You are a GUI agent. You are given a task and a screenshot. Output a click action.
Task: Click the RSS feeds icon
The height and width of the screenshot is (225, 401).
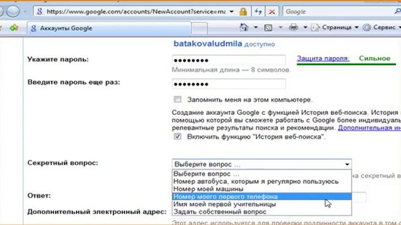pos(268,27)
